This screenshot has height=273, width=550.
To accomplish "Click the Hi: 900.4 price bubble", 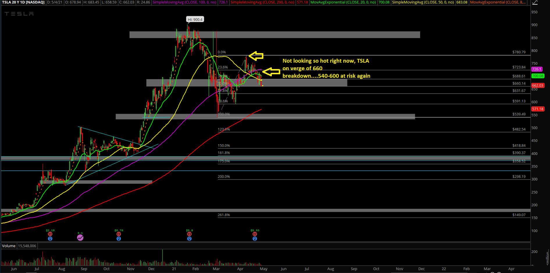I will (195, 19).
